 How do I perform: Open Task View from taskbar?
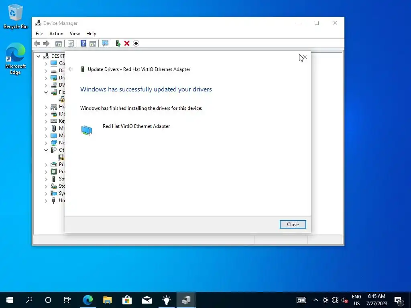(x=67, y=300)
